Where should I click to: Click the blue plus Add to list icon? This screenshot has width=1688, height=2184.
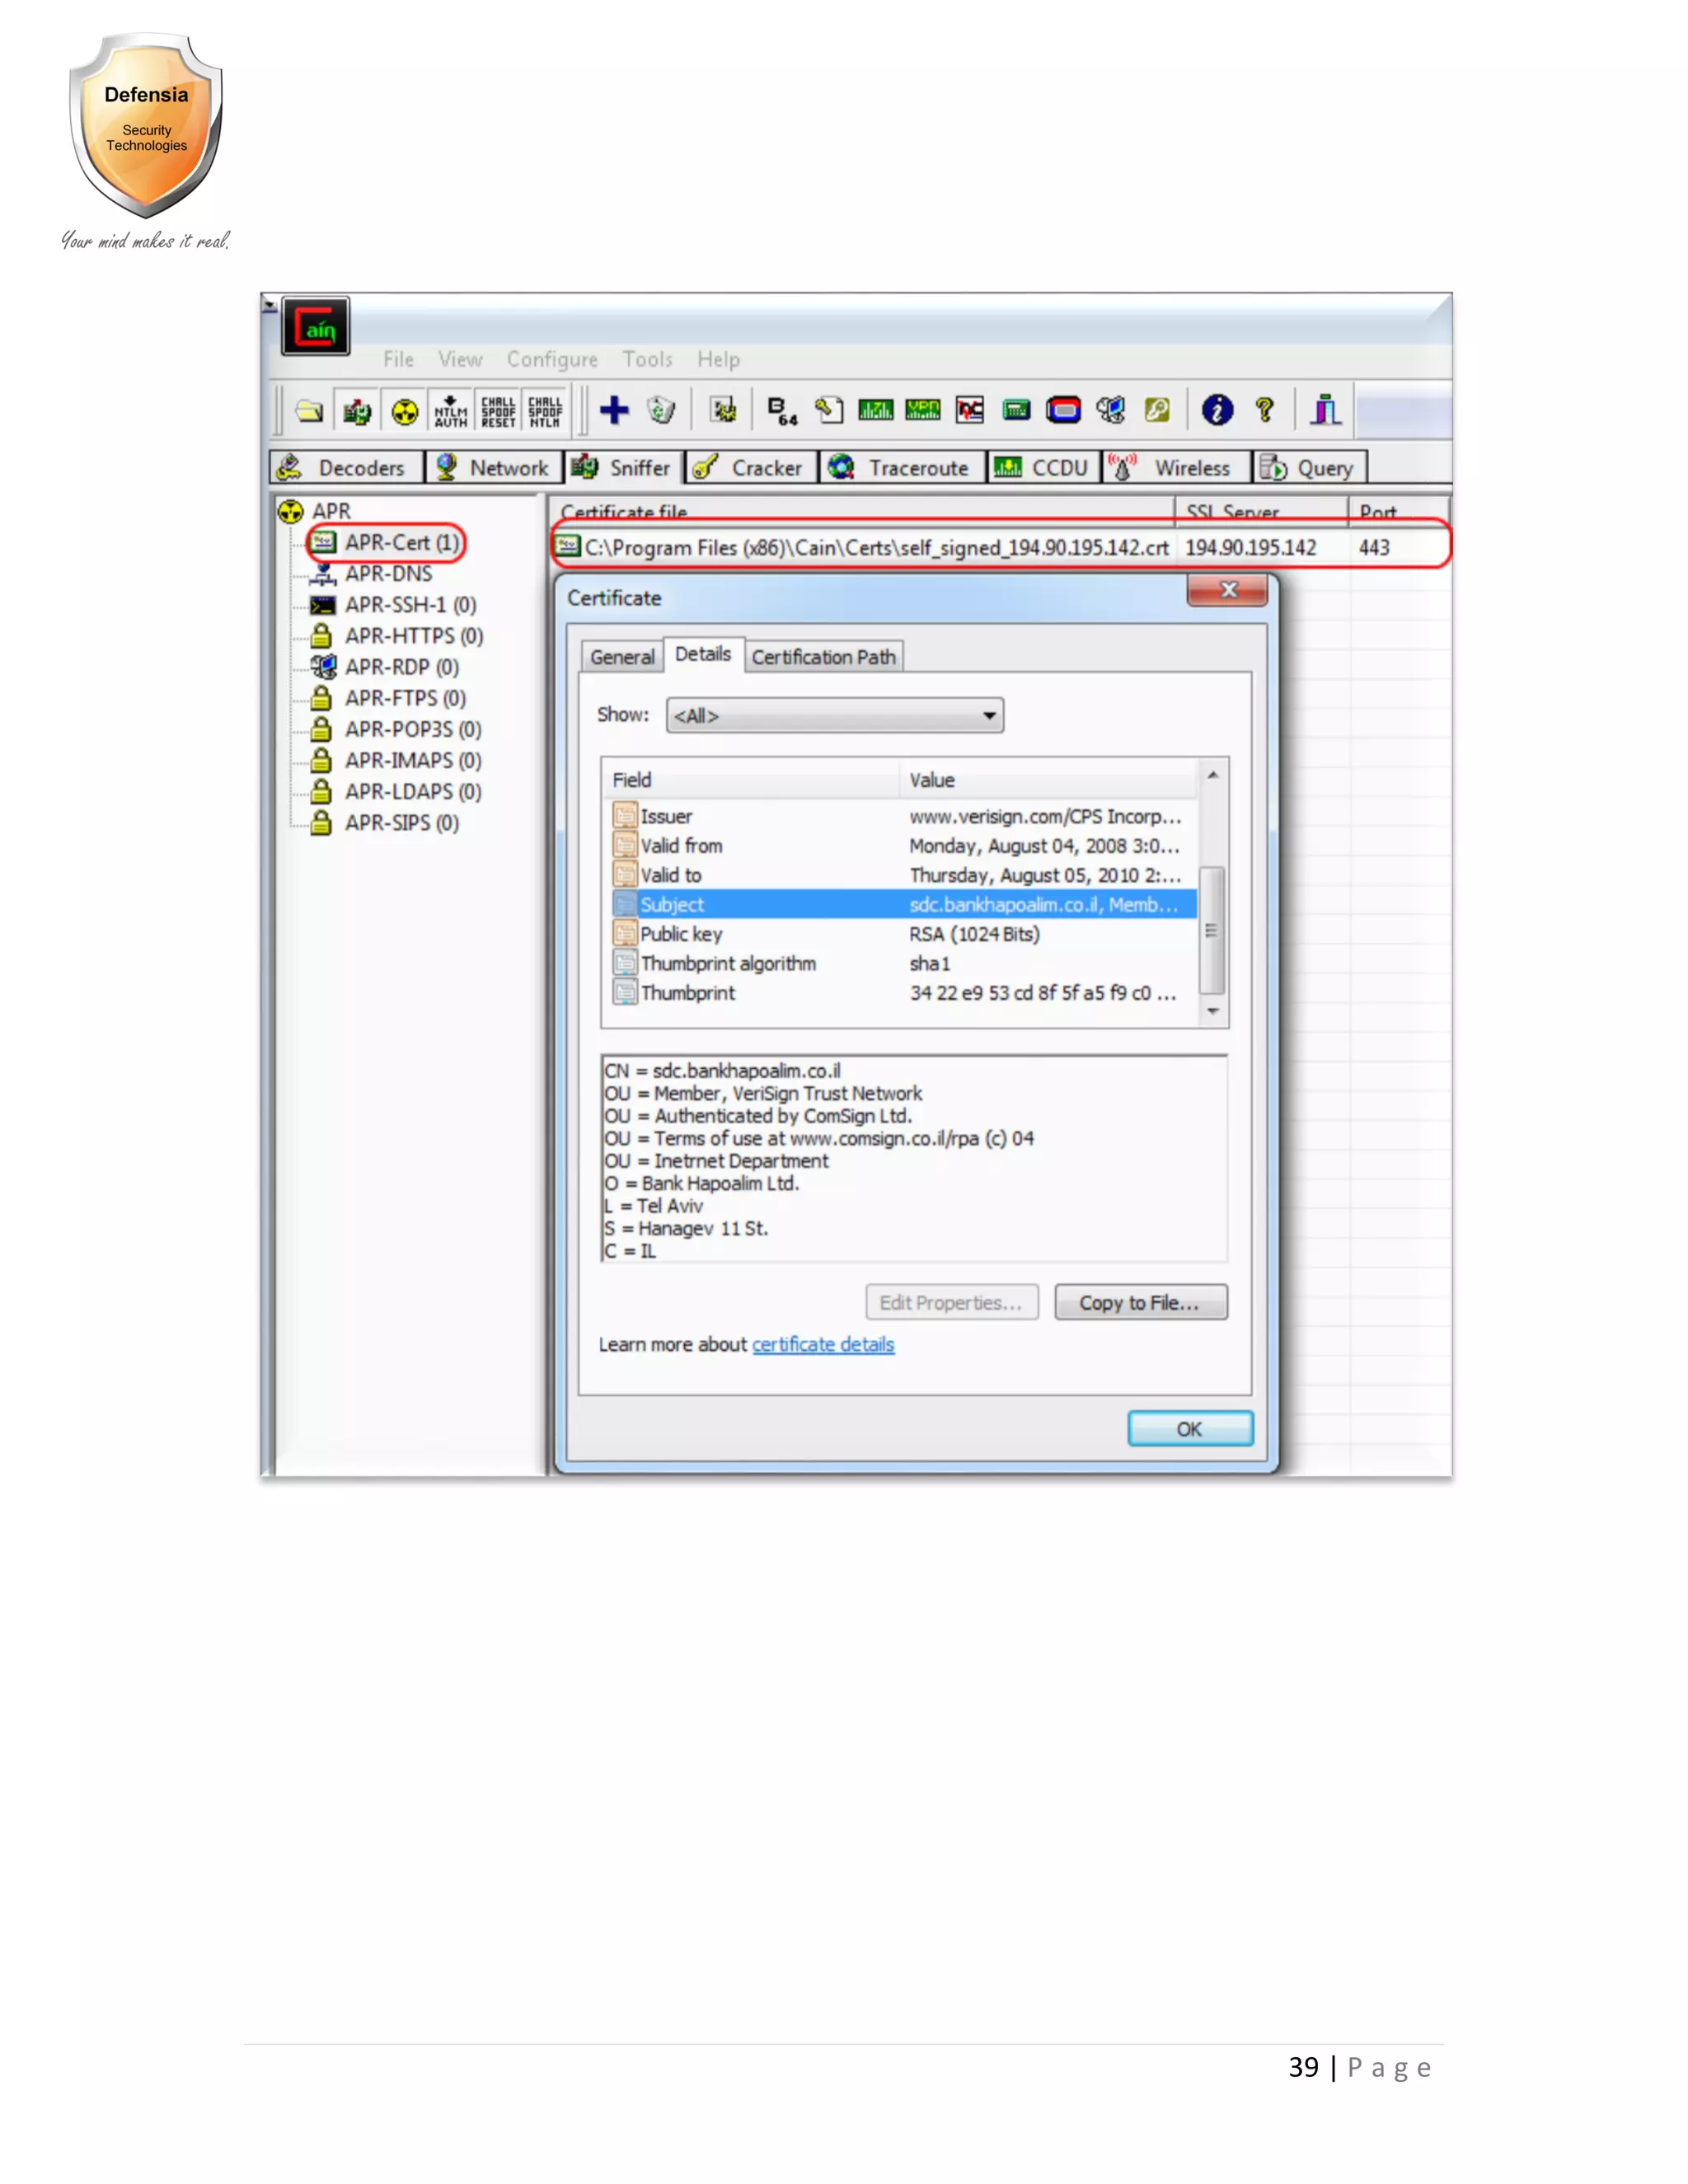[x=614, y=410]
